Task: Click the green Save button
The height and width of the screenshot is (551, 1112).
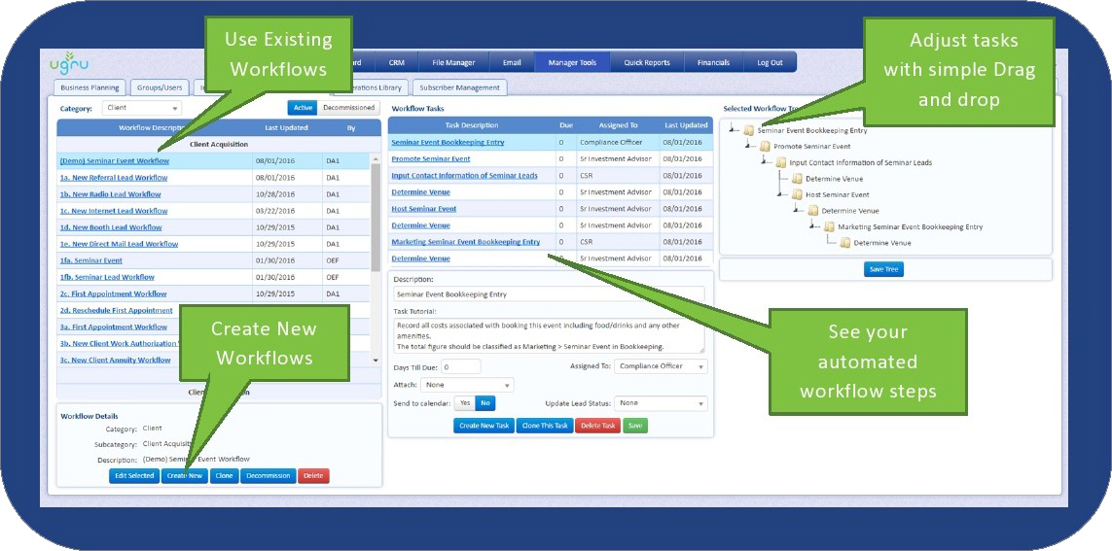Action: click(635, 426)
